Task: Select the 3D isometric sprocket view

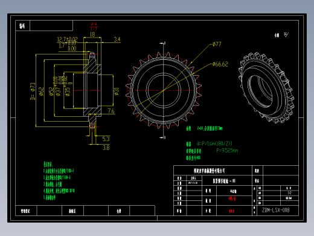Action: click(x=266, y=88)
